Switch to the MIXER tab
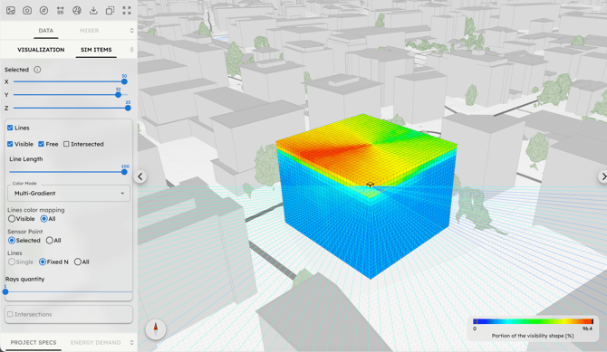607x352 pixels. (x=89, y=31)
